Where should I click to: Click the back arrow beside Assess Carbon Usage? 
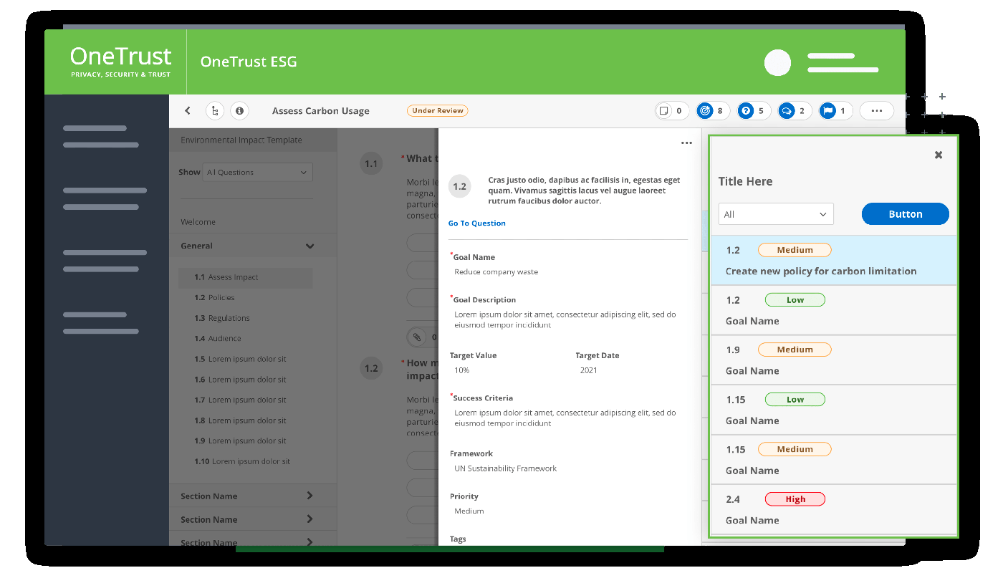(x=187, y=110)
